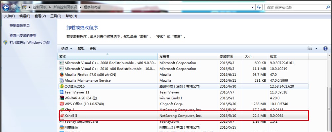Screen dimensions: 332x132
Task: Open the 帮助(H) menu
Action: 71,16
